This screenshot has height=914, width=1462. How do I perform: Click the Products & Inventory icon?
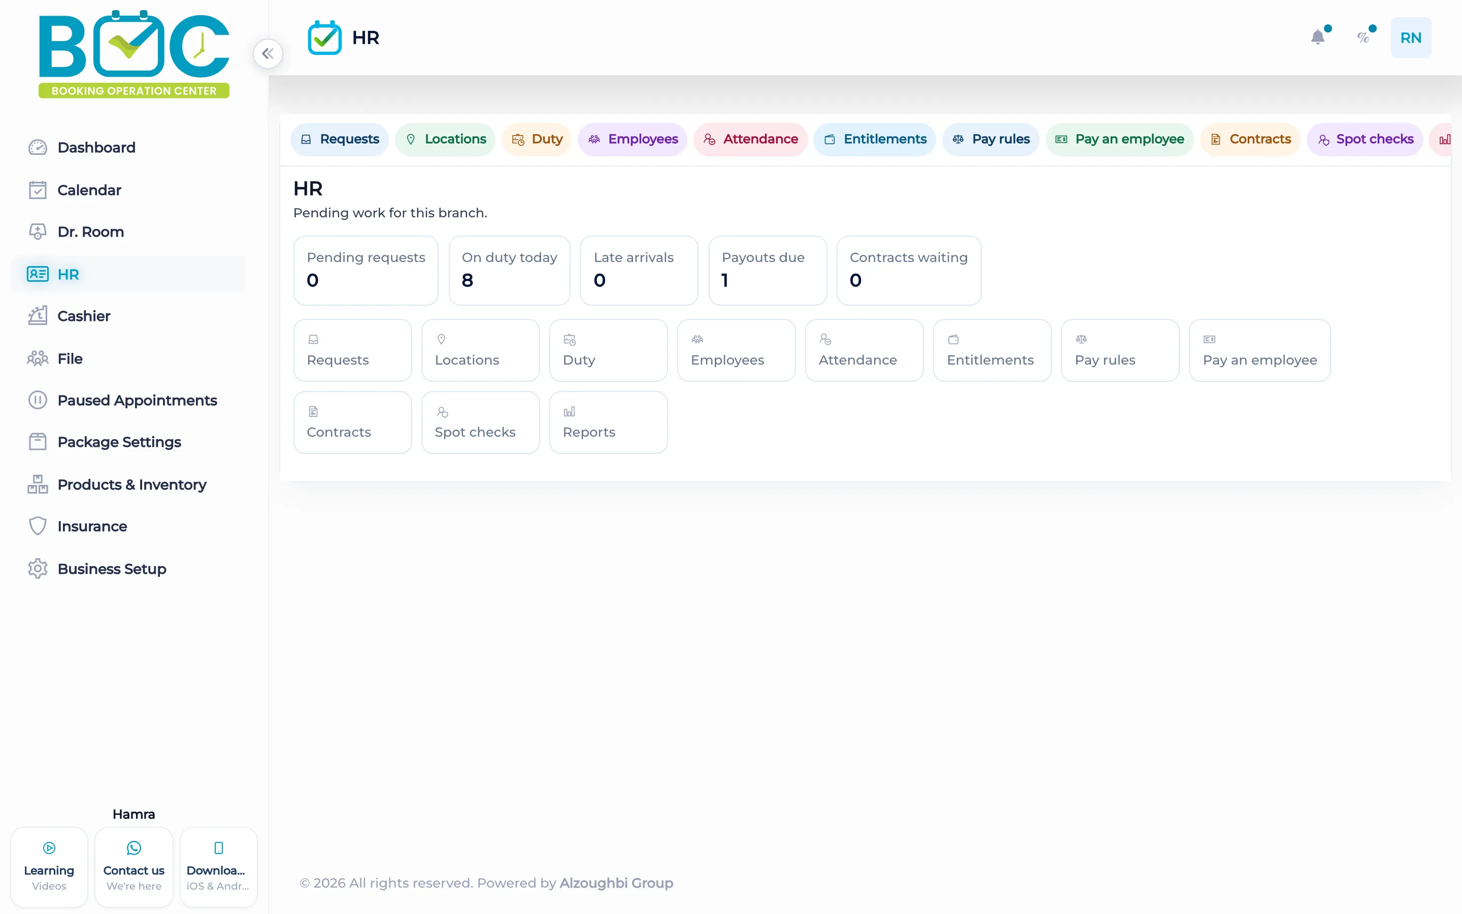pyautogui.click(x=38, y=484)
